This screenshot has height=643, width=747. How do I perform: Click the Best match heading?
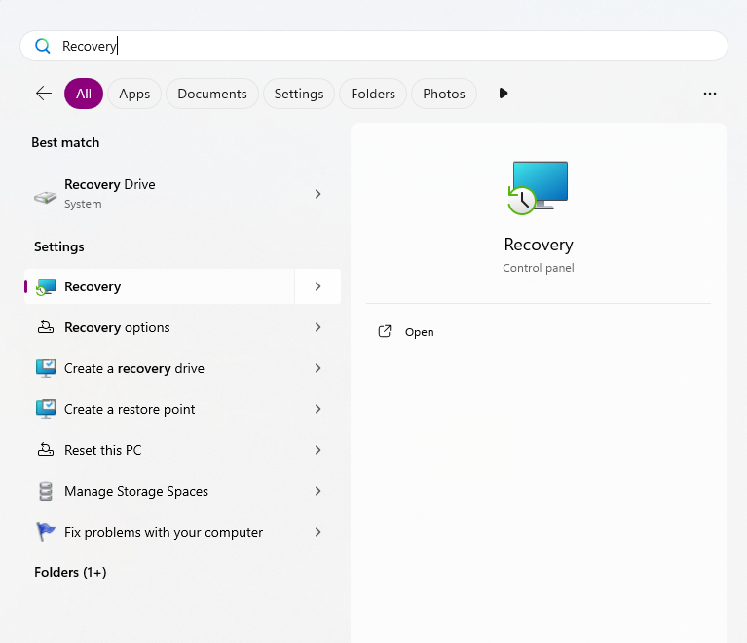click(65, 142)
